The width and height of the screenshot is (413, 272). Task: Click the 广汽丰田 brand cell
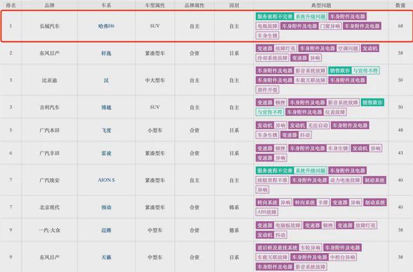(x=50, y=153)
